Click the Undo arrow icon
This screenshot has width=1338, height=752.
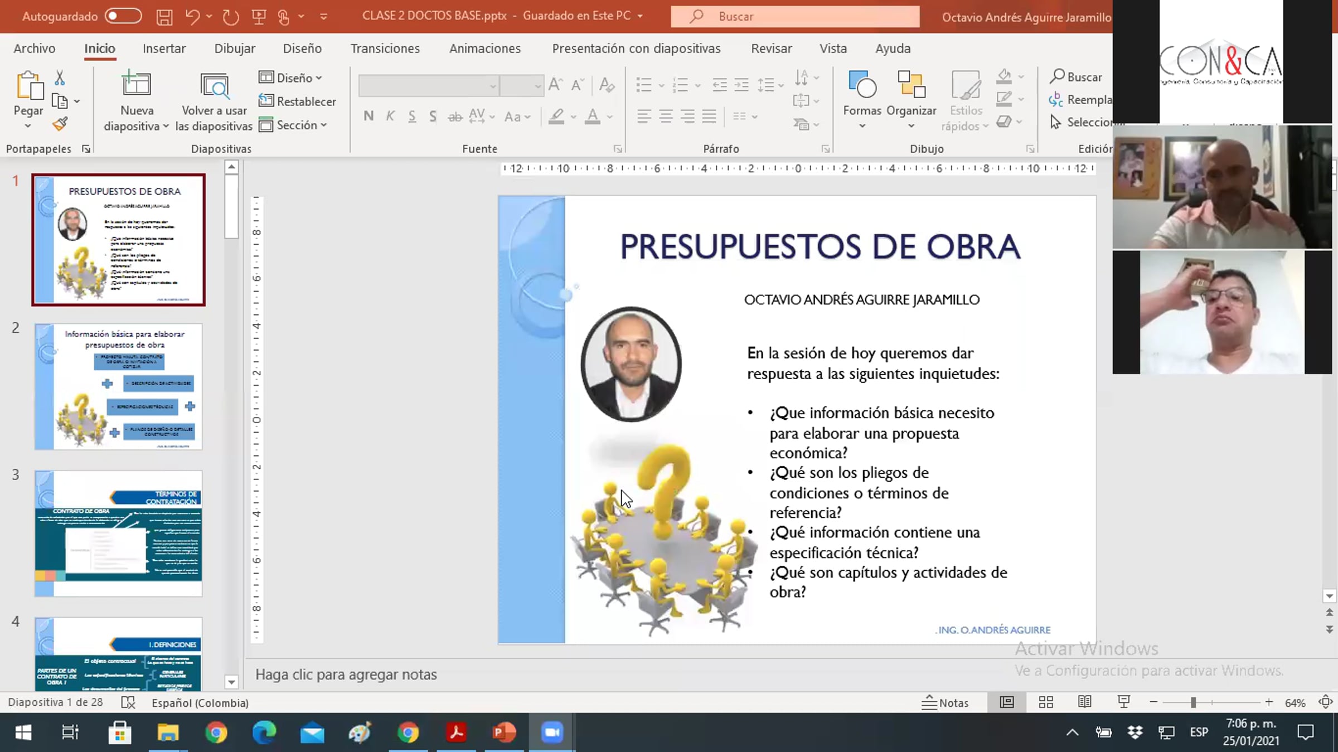tap(192, 17)
